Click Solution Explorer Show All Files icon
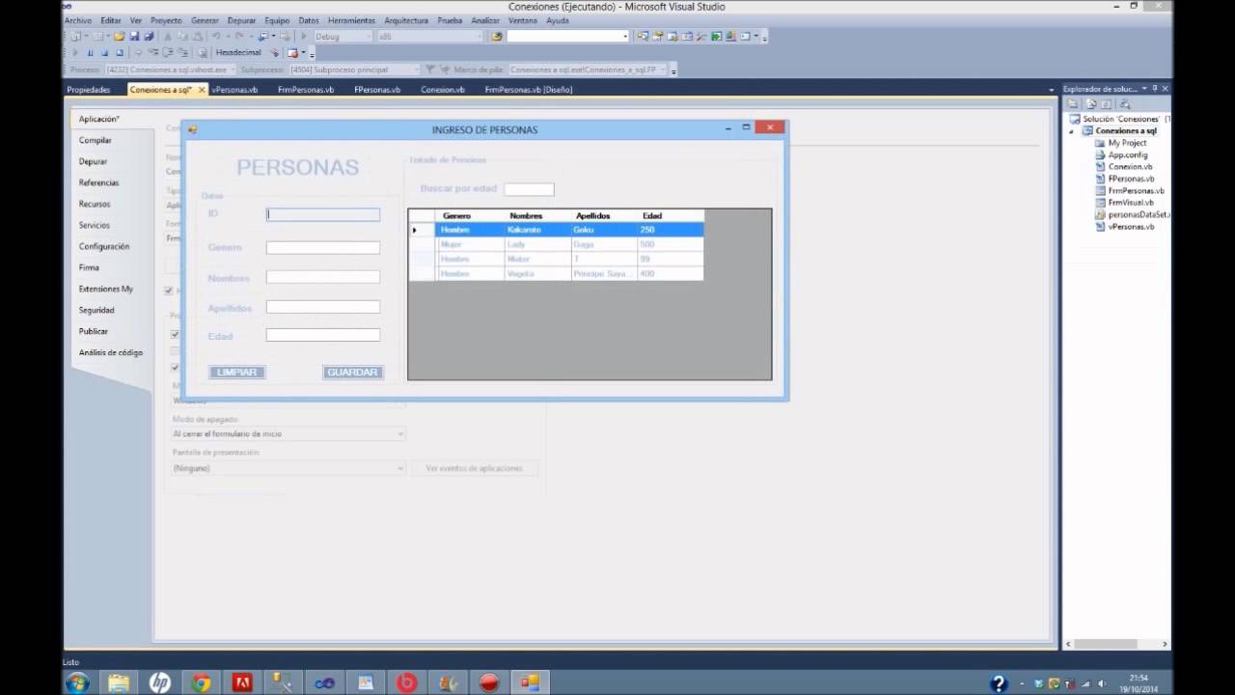This screenshot has height=695, width=1235. coord(1091,103)
